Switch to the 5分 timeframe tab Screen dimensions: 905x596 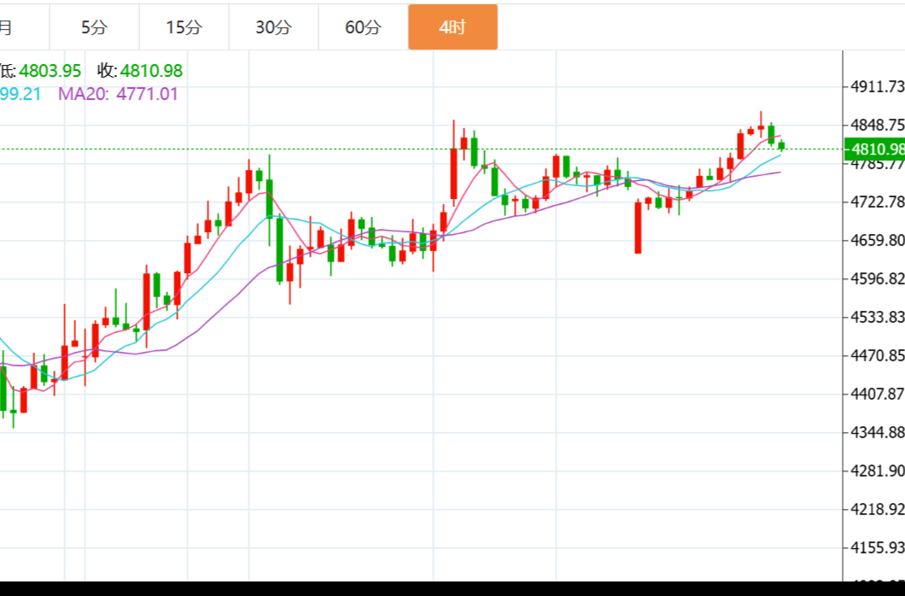[94, 27]
